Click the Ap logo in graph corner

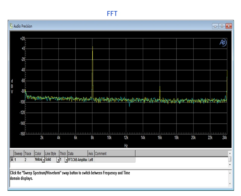223,42
